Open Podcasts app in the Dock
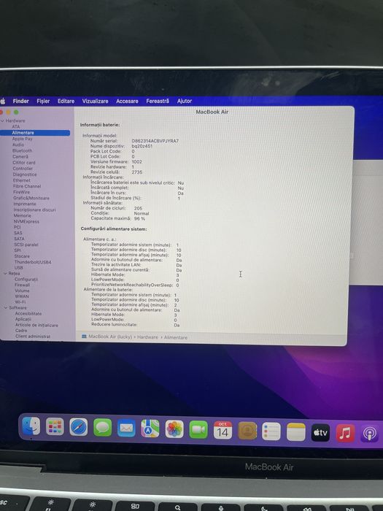Viewport: 383px width, 511px height. click(x=369, y=434)
